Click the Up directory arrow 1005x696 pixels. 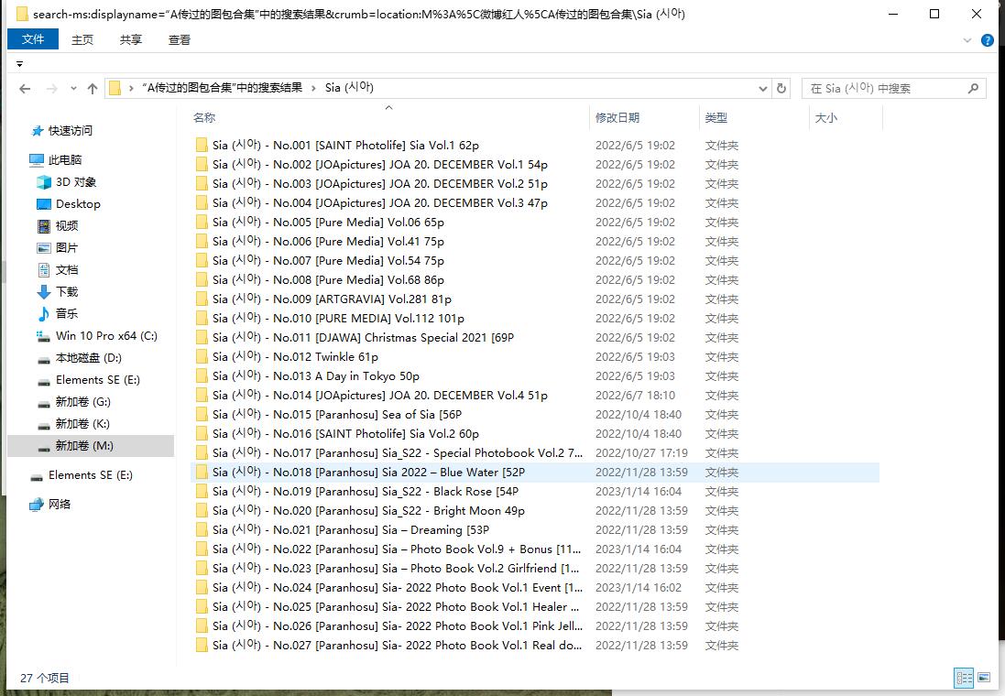(x=93, y=89)
